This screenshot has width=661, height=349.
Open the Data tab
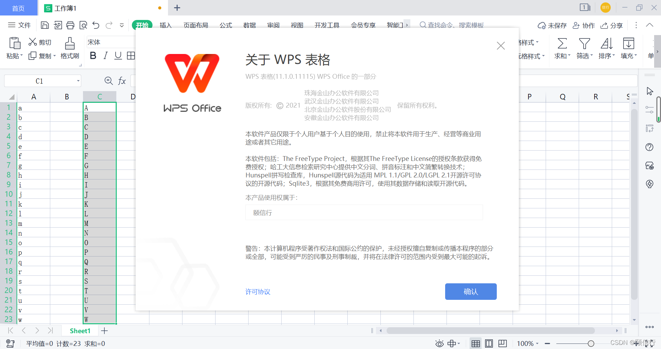[x=250, y=25]
